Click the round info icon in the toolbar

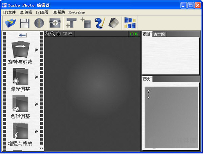coord(39,23)
